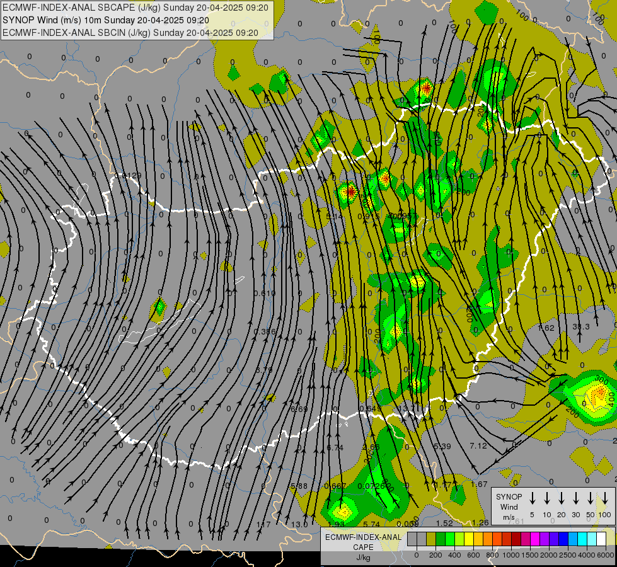Click the 1.26 value on the map

pos(480,522)
